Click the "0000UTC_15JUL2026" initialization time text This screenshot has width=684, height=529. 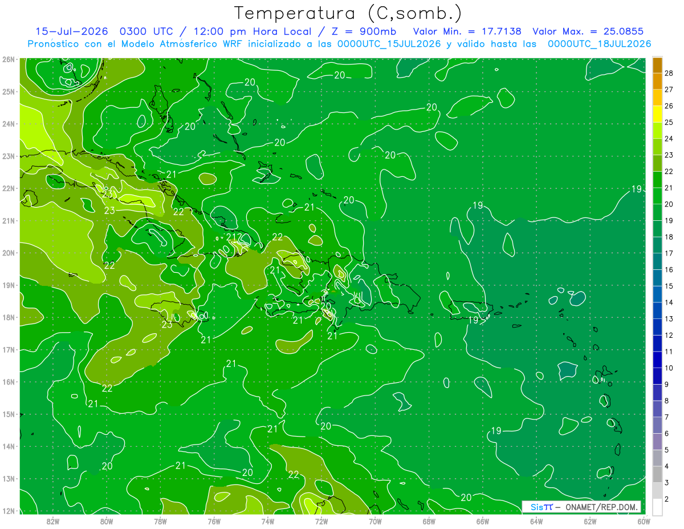[389, 44]
